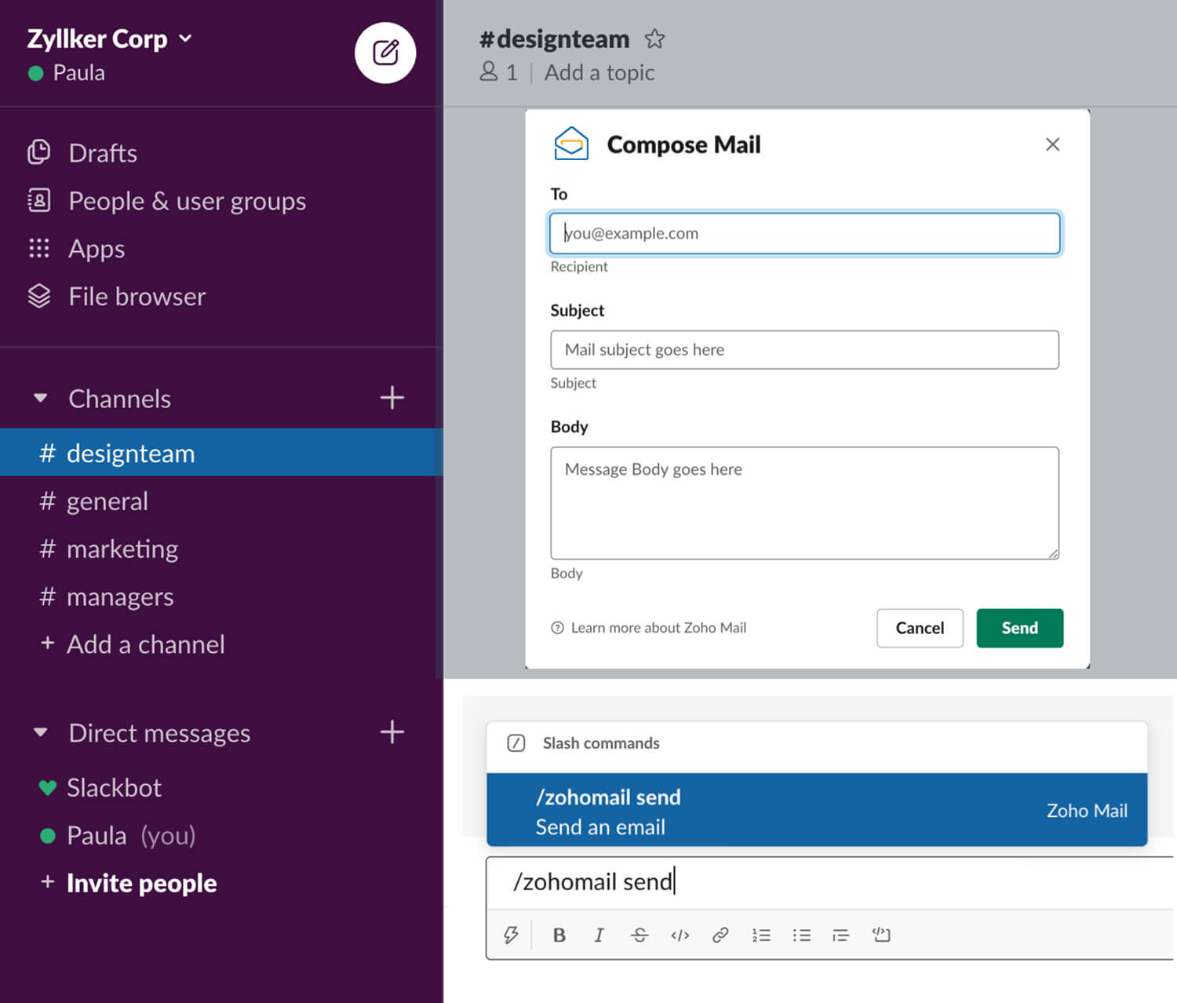The height and width of the screenshot is (1003, 1177).
Task: Insert a code block in the message
Action: (x=881, y=935)
